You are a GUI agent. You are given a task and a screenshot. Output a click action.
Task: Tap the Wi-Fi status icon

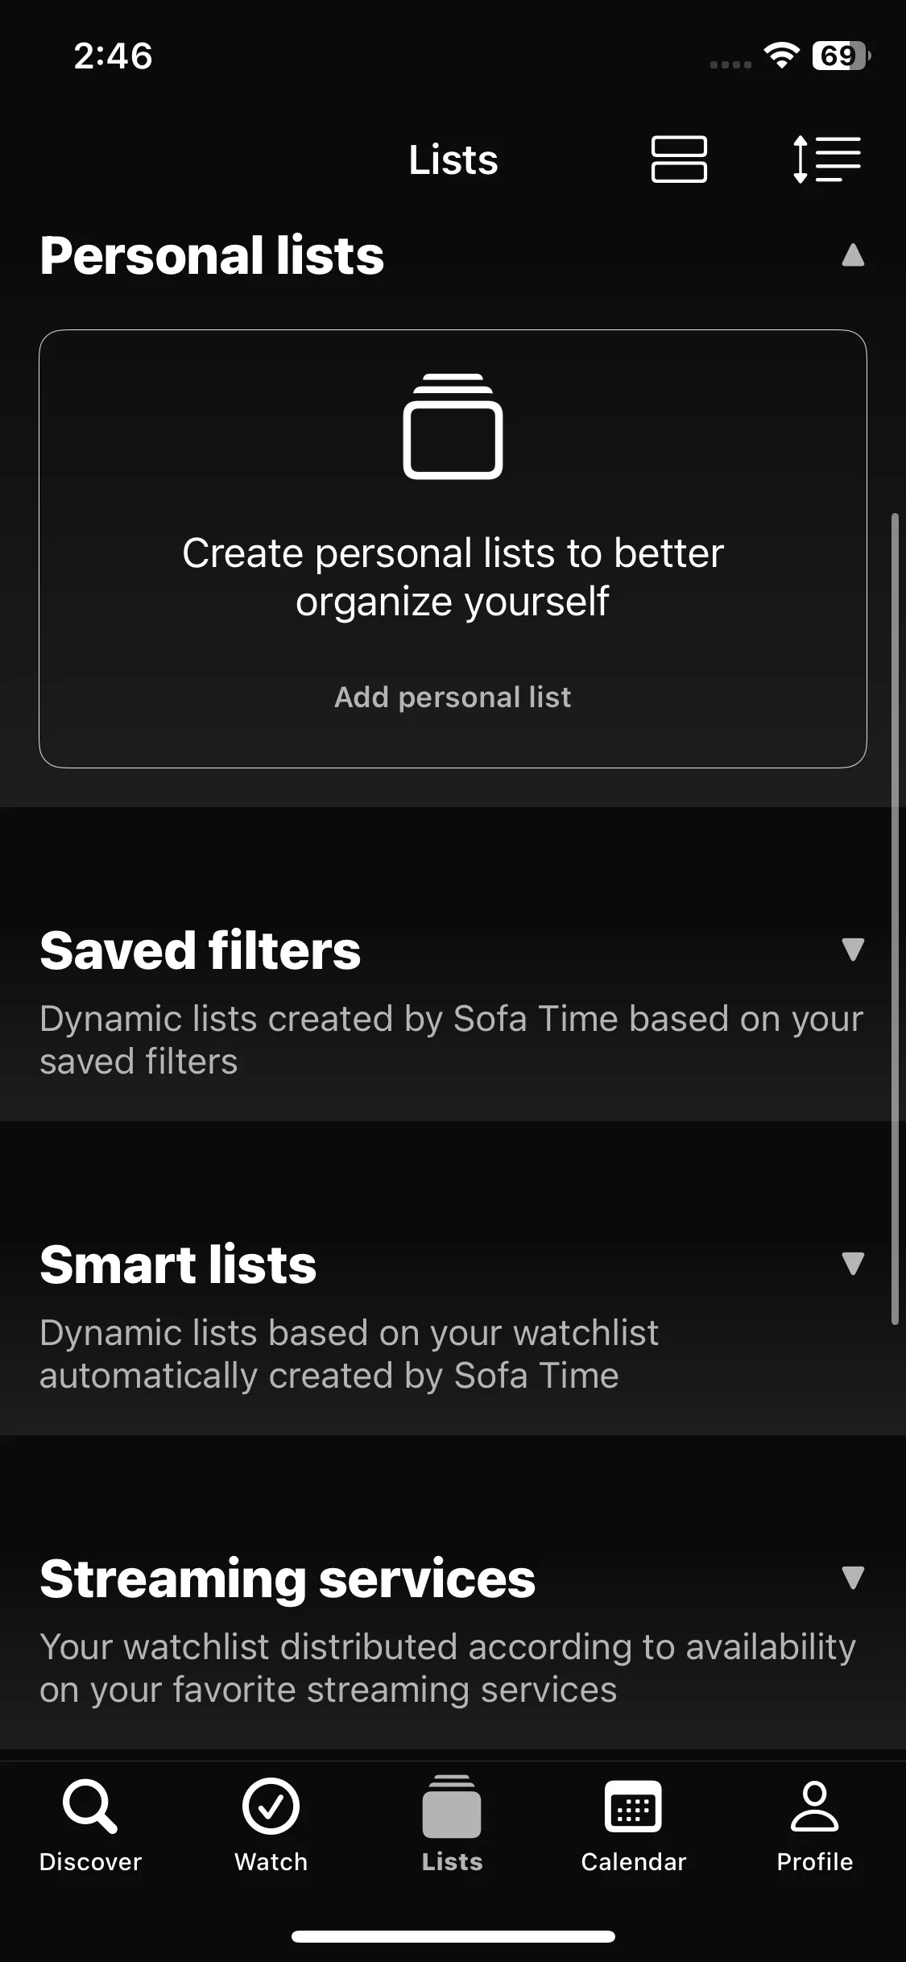coord(781,55)
